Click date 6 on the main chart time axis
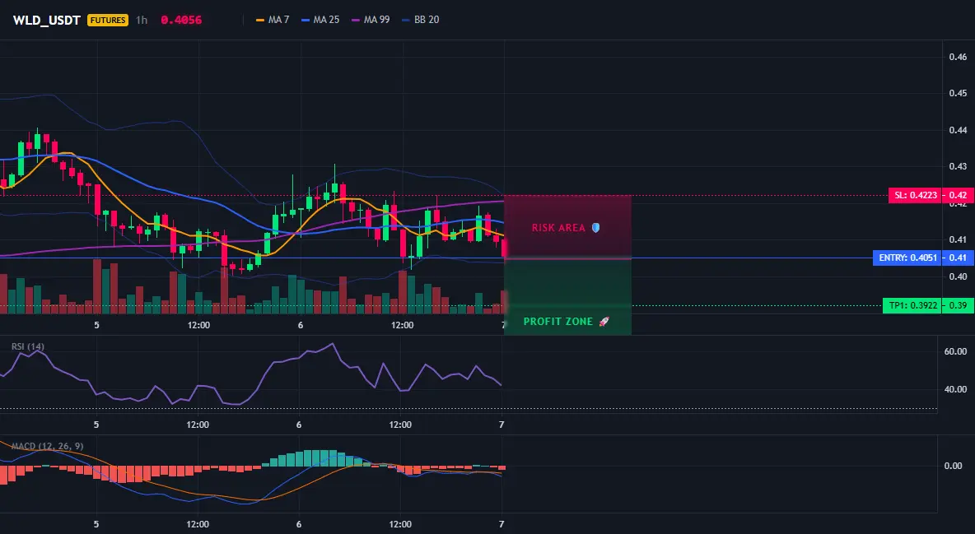Image resolution: width=975 pixels, height=534 pixels. 301,325
